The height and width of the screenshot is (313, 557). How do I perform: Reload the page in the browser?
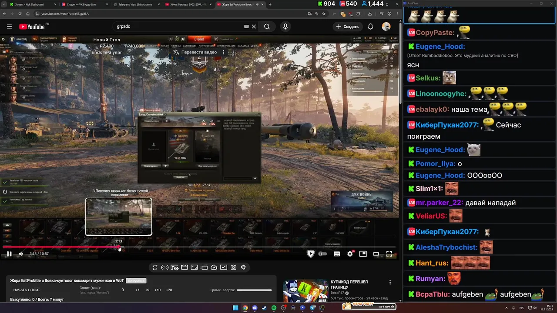pyautogui.click(x=20, y=13)
